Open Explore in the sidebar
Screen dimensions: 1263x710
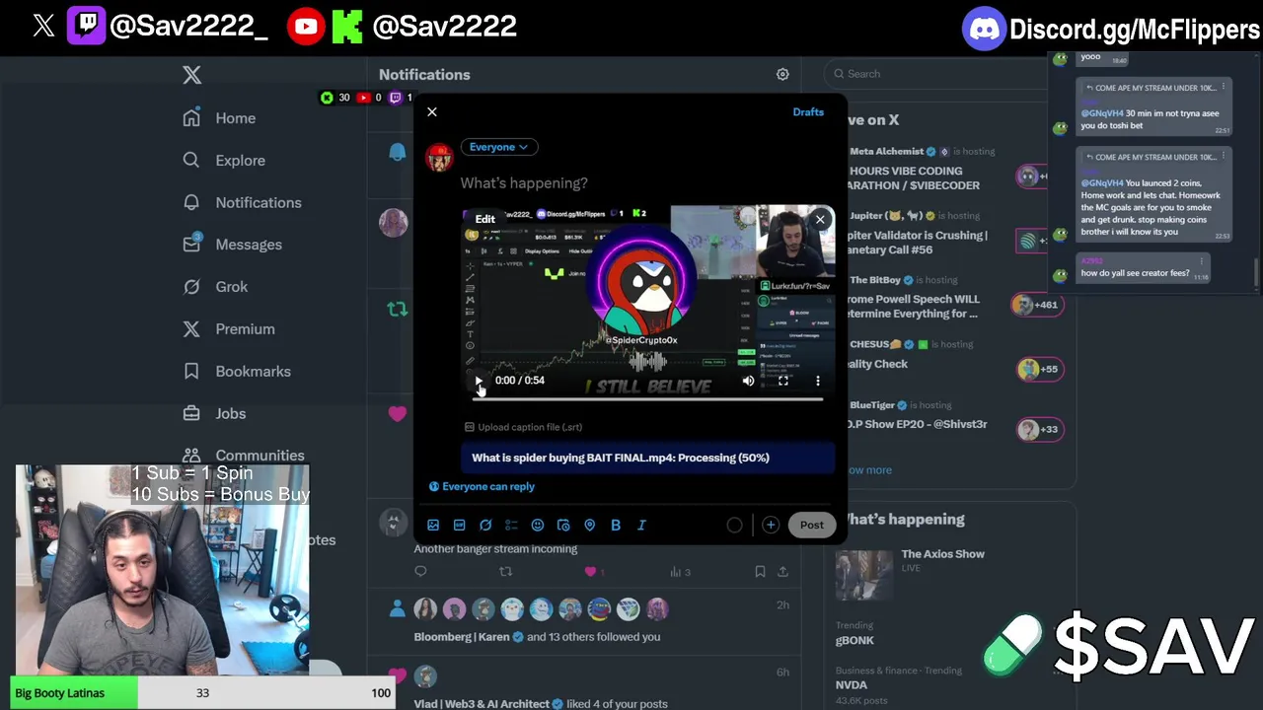coord(224,161)
